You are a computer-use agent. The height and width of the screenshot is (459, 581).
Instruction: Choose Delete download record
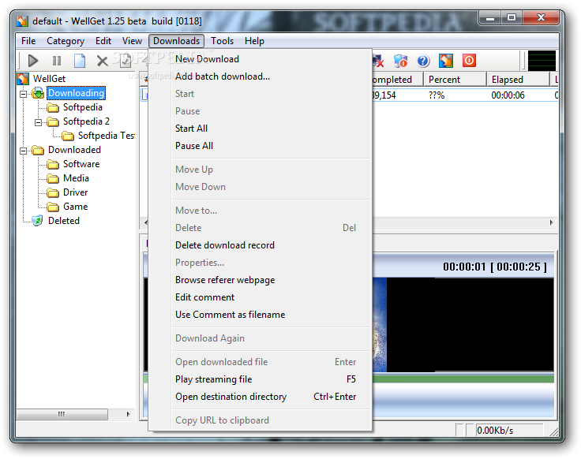(261, 245)
